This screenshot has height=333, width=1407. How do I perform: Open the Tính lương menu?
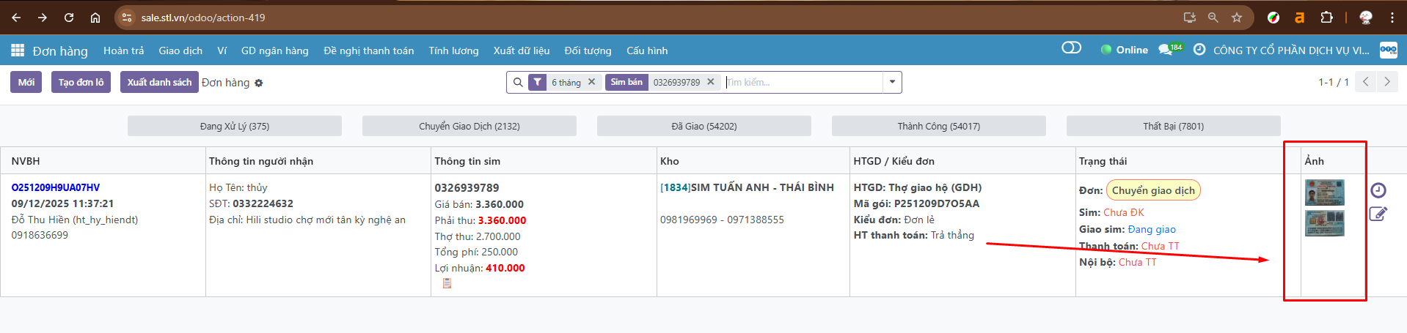[x=453, y=50]
